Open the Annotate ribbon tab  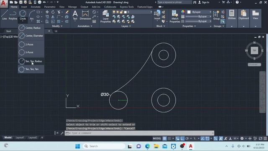[36, 7]
